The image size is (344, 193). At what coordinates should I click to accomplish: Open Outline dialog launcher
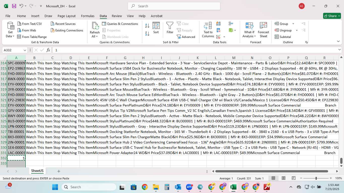306,42
